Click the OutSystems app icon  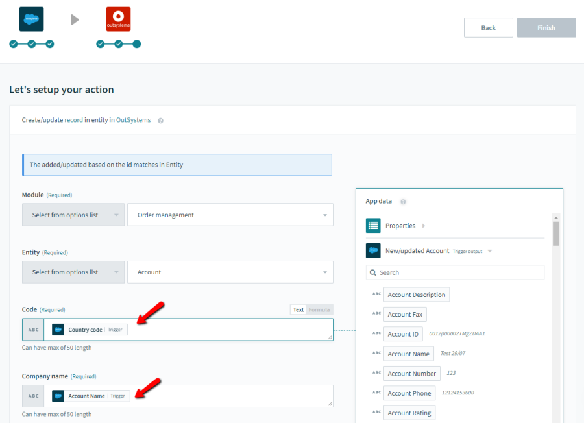point(118,19)
